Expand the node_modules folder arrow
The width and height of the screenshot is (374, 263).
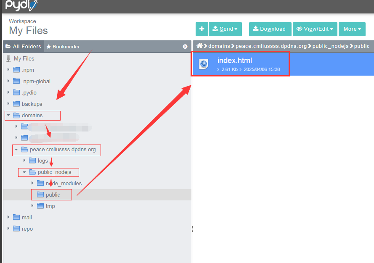(x=32, y=183)
